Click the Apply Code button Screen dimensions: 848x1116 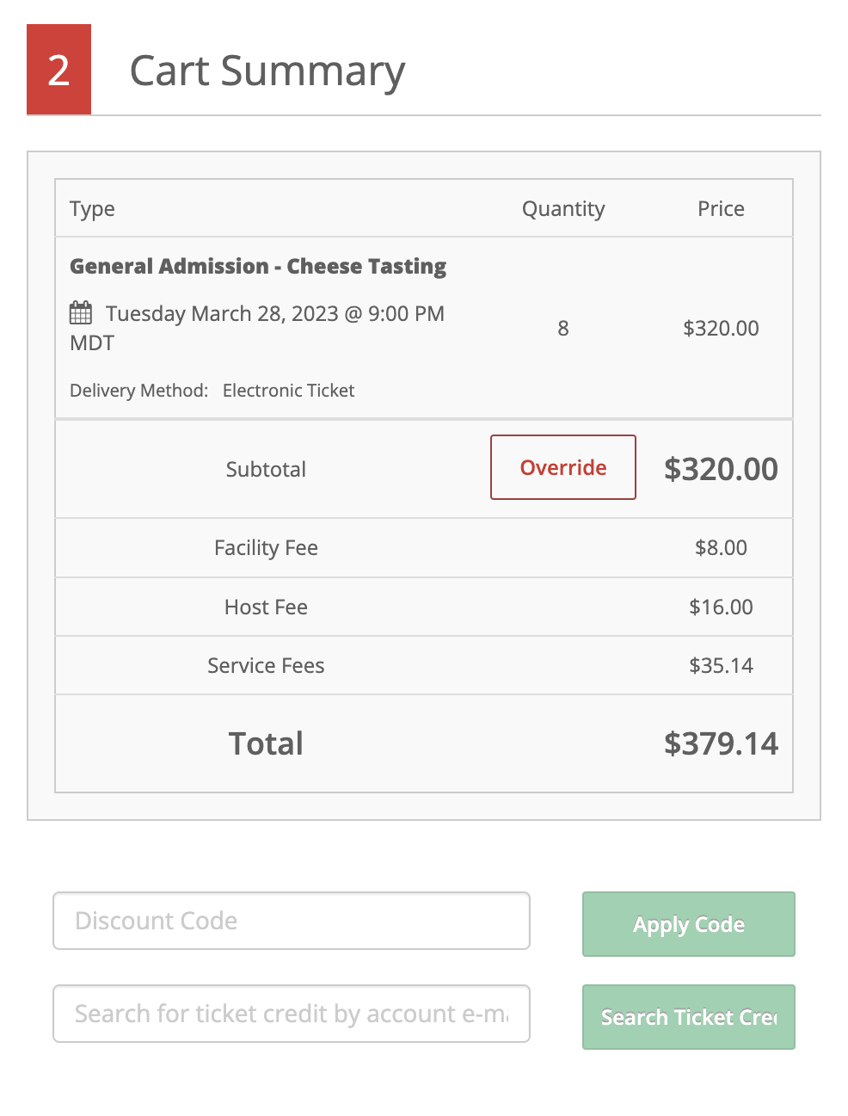[689, 924]
